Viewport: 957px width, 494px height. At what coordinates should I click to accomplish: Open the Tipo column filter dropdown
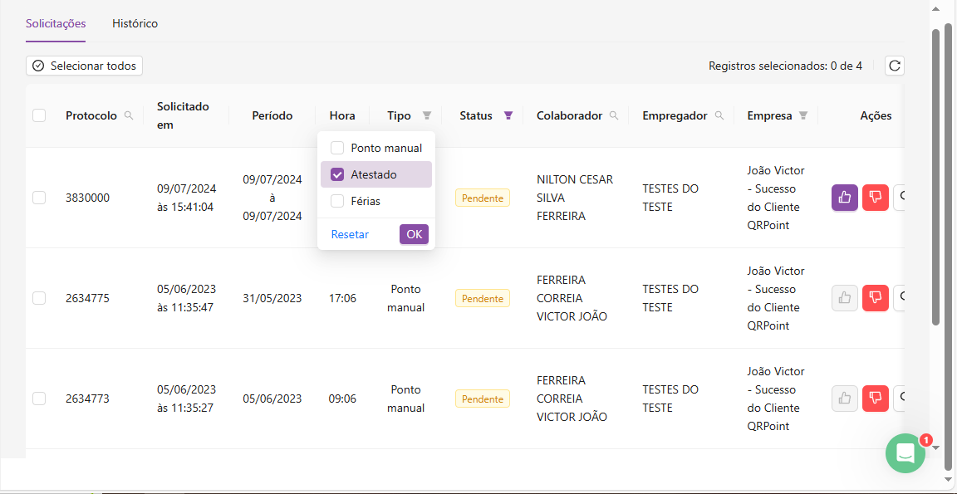427,115
